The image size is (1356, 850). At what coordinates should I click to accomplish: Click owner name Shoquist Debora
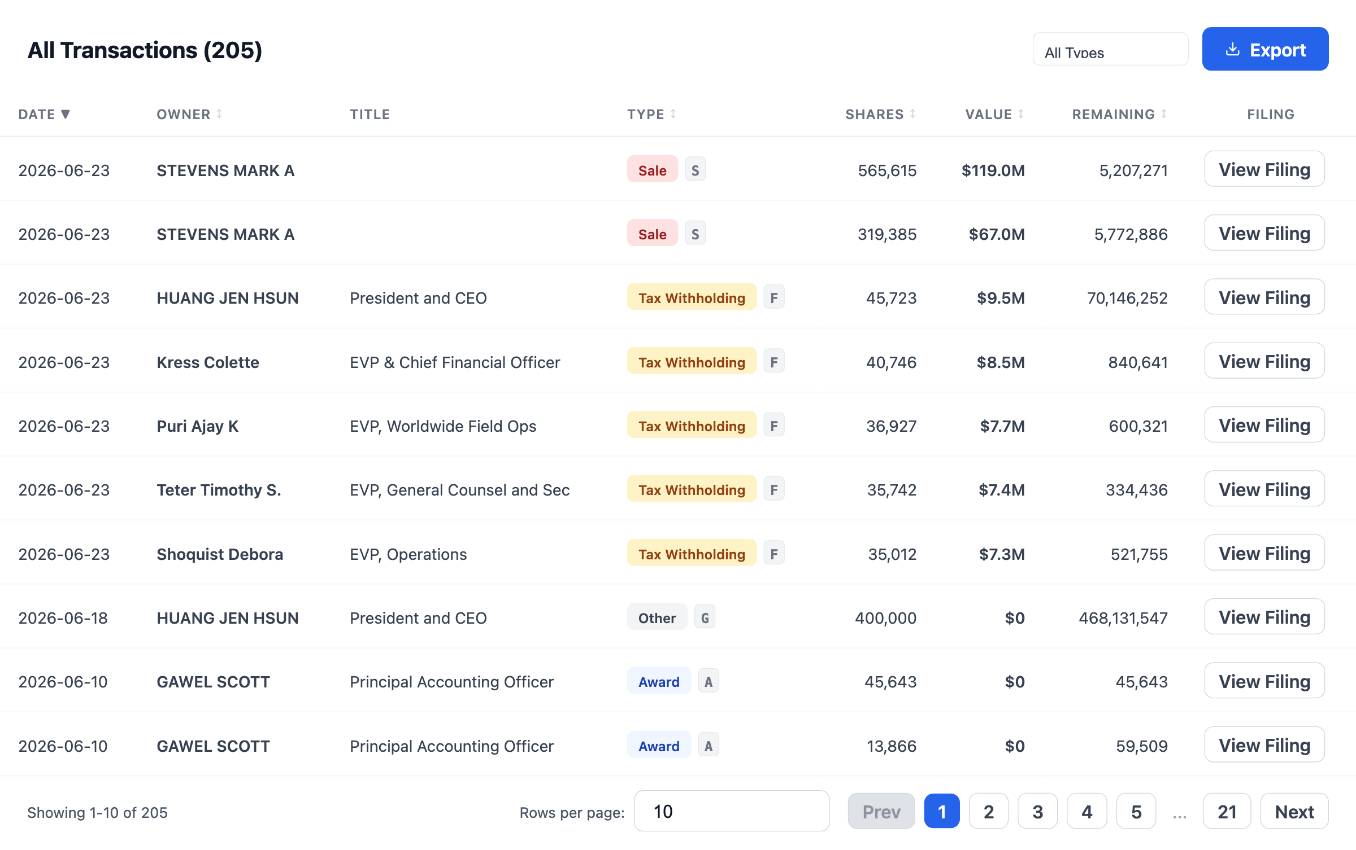220,554
